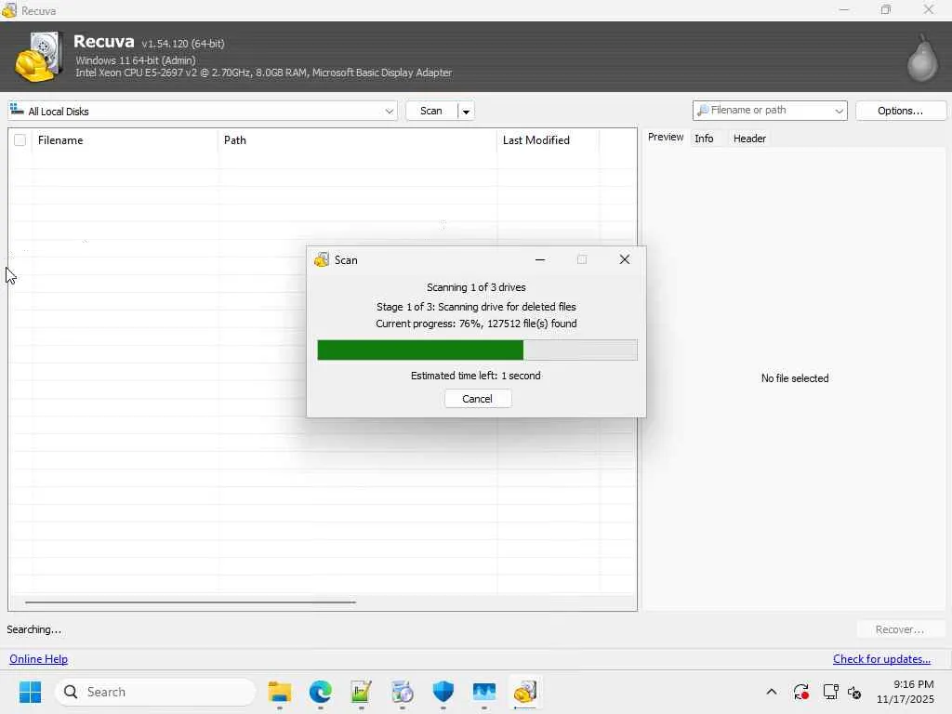Viewport: 952px width, 714px height.
Task: Open the blue shield security app in taskbar
Action: coord(443,692)
